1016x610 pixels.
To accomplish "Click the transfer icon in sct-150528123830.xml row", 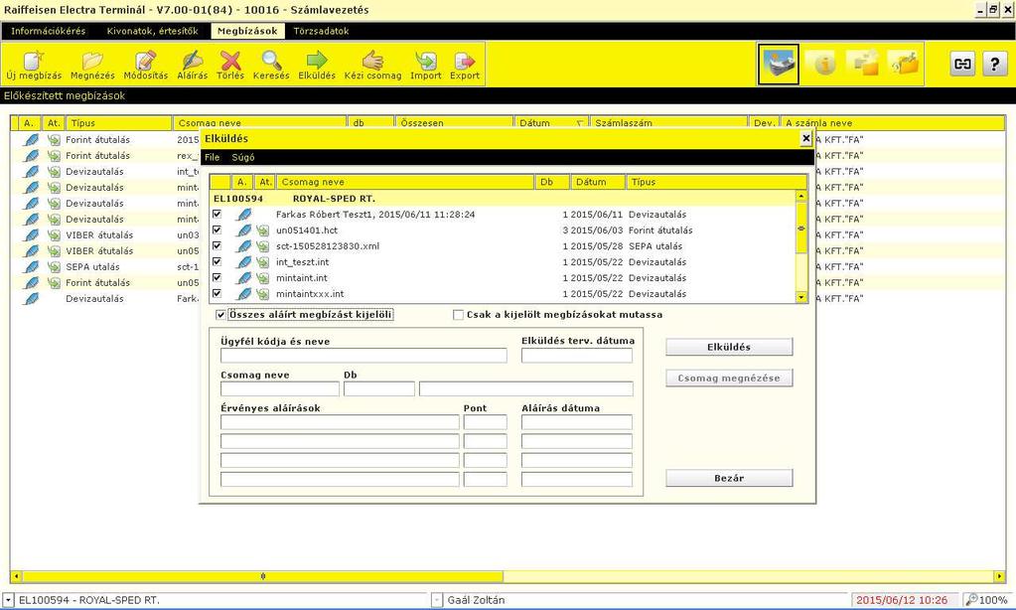I will pos(262,246).
